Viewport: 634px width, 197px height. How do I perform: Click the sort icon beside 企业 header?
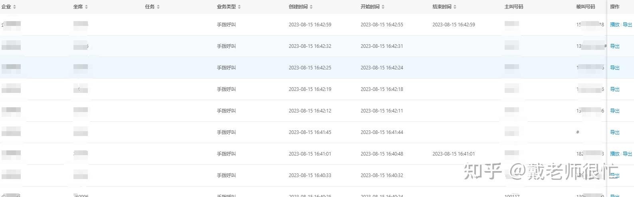pos(15,7)
